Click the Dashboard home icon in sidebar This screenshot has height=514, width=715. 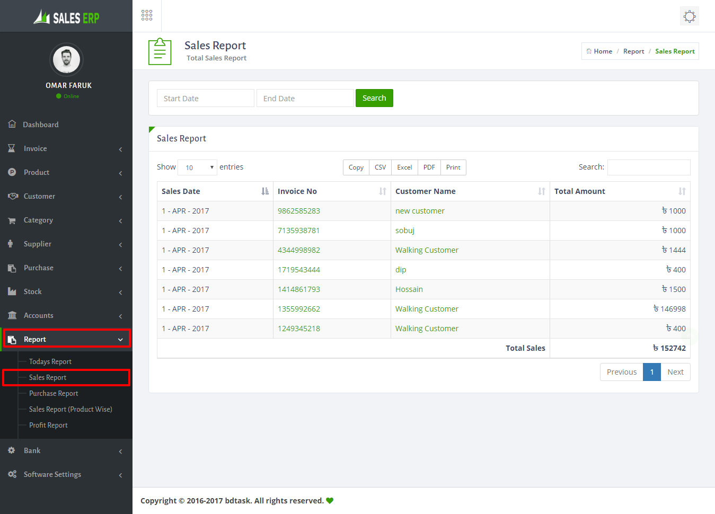pos(12,124)
